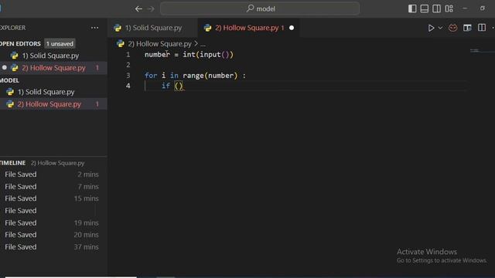Click line number 1 in the gutter

[128, 55]
